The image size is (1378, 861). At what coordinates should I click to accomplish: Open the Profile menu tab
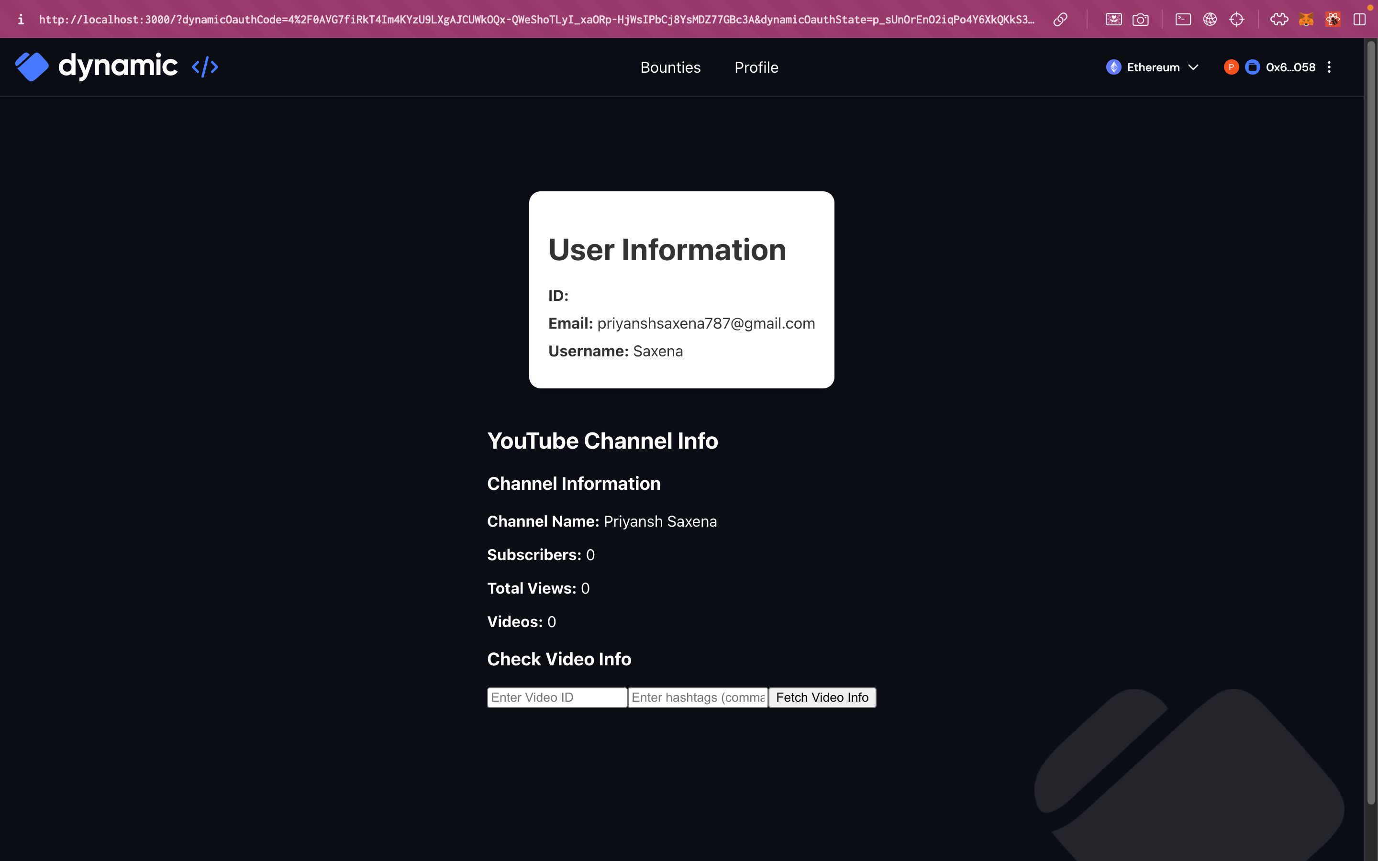click(756, 67)
